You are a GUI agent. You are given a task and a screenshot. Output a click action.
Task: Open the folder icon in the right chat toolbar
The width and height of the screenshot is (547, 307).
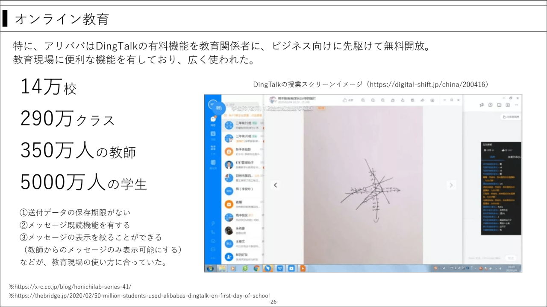point(499,105)
